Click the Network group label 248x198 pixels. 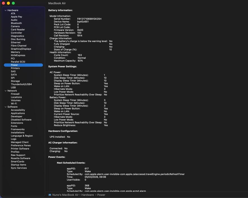point(12,91)
